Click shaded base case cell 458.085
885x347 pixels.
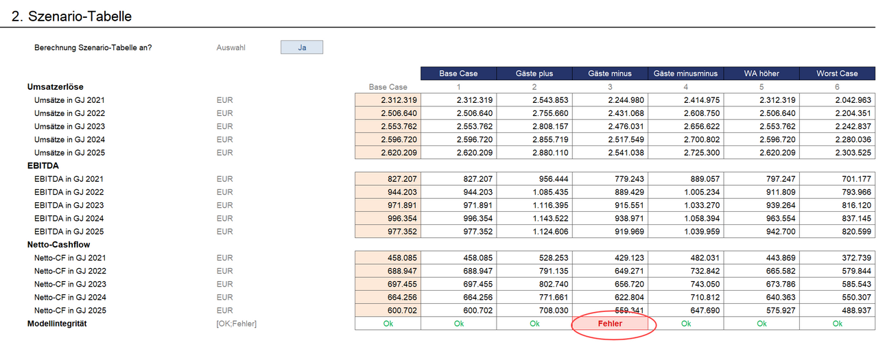388,258
